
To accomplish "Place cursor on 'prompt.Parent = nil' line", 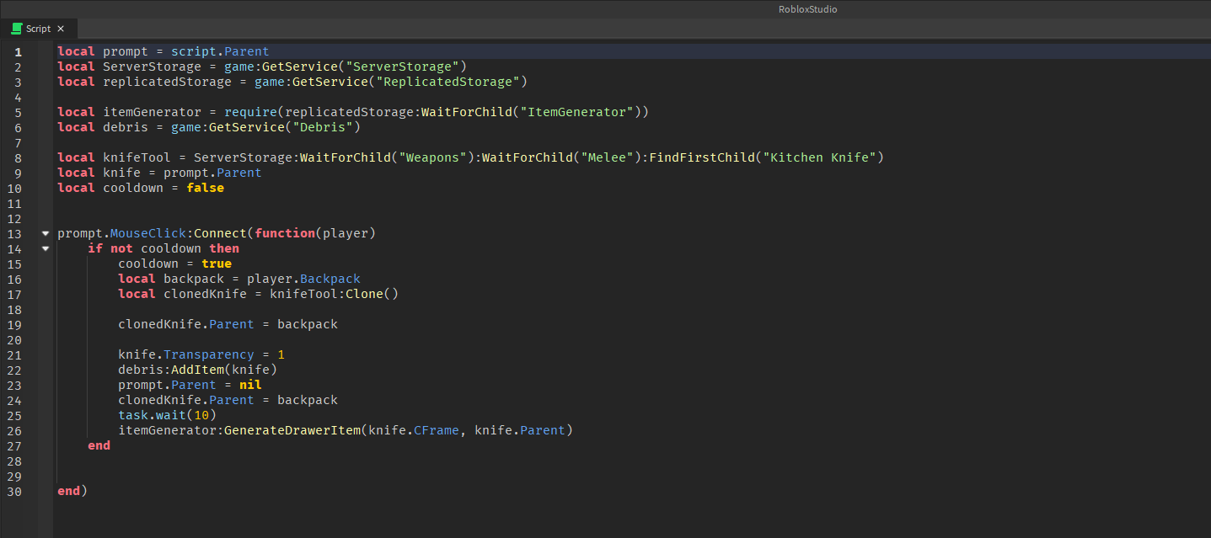I will 190,385.
